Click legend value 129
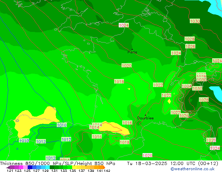 coord(46,171)
